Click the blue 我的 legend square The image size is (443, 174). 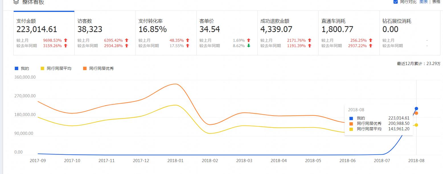[x=17, y=68]
